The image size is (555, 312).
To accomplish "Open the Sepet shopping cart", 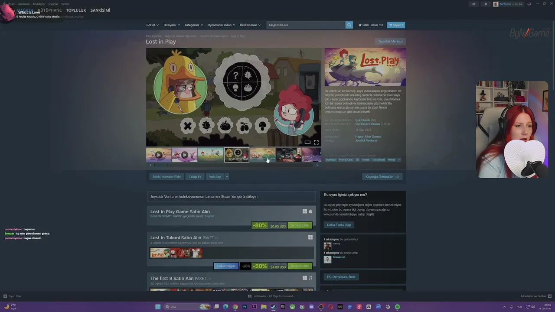I will 396,25.
